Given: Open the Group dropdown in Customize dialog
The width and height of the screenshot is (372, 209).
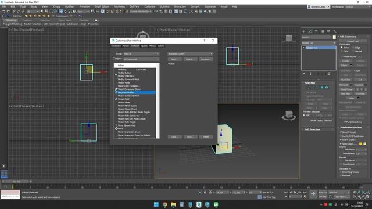Looking at the screenshot, I should (x=141, y=54).
